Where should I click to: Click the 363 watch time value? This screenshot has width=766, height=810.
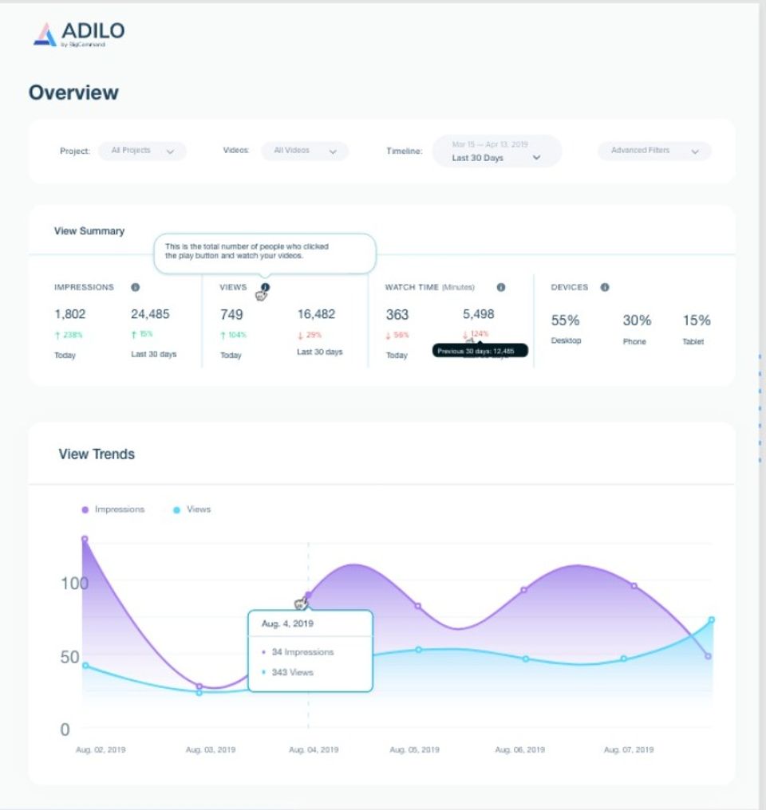(x=397, y=315)
